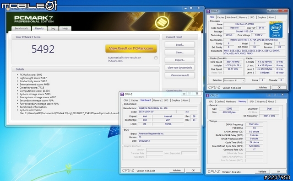Viewport: 293px width, 181px height.
Task: Click the DRAM Frequency 798.3 MHz value
Action: coord(254,124)
